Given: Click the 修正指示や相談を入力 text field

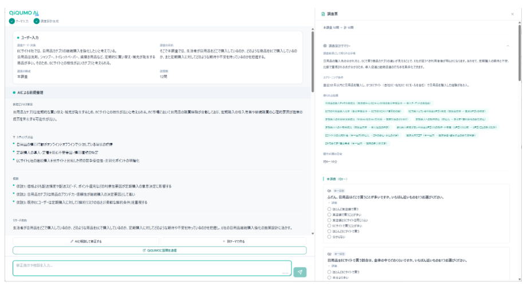Looking at the screenshot, I should [x=152, y=268].
